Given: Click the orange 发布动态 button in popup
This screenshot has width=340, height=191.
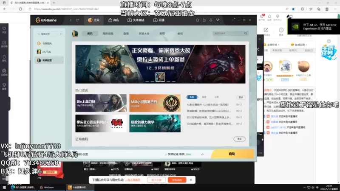Looking at the screenshot, I should (177, 180).
